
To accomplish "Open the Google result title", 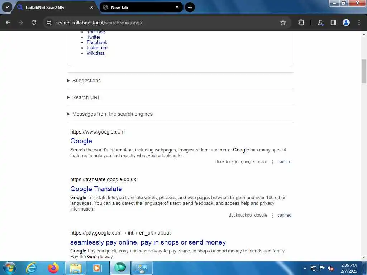I will point(81,141).
